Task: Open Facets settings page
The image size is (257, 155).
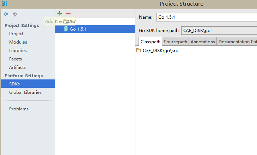Action: click(16, 59)
